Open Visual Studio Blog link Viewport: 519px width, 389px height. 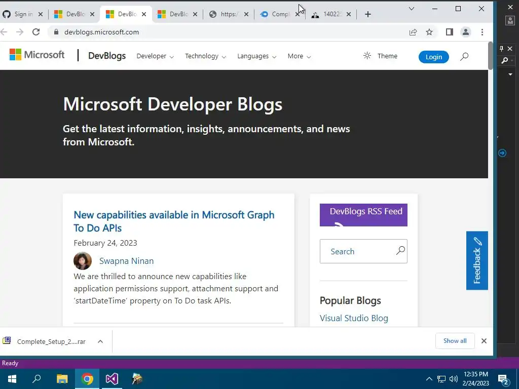[x=354, y=318]
